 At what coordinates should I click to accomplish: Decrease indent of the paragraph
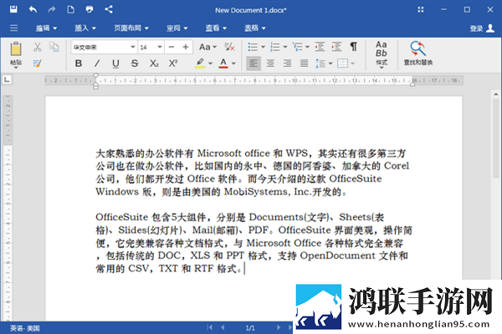click(320, 47)
